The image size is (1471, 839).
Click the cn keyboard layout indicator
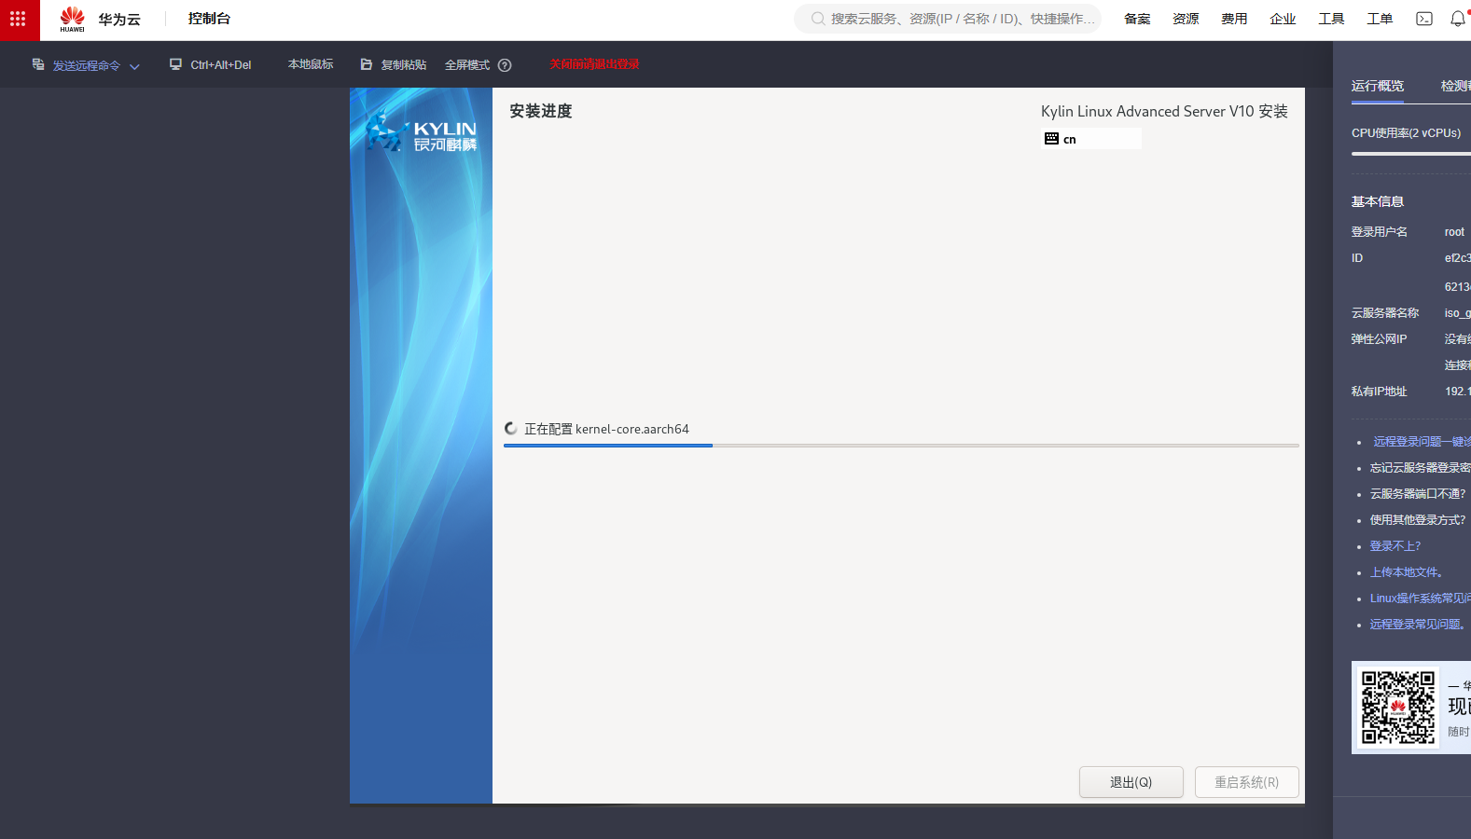[1089, 139]
